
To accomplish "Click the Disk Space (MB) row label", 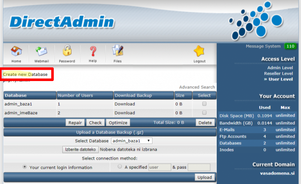I will (x=237, y=116).
